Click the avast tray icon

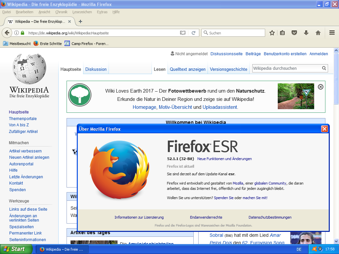(315, 249)
